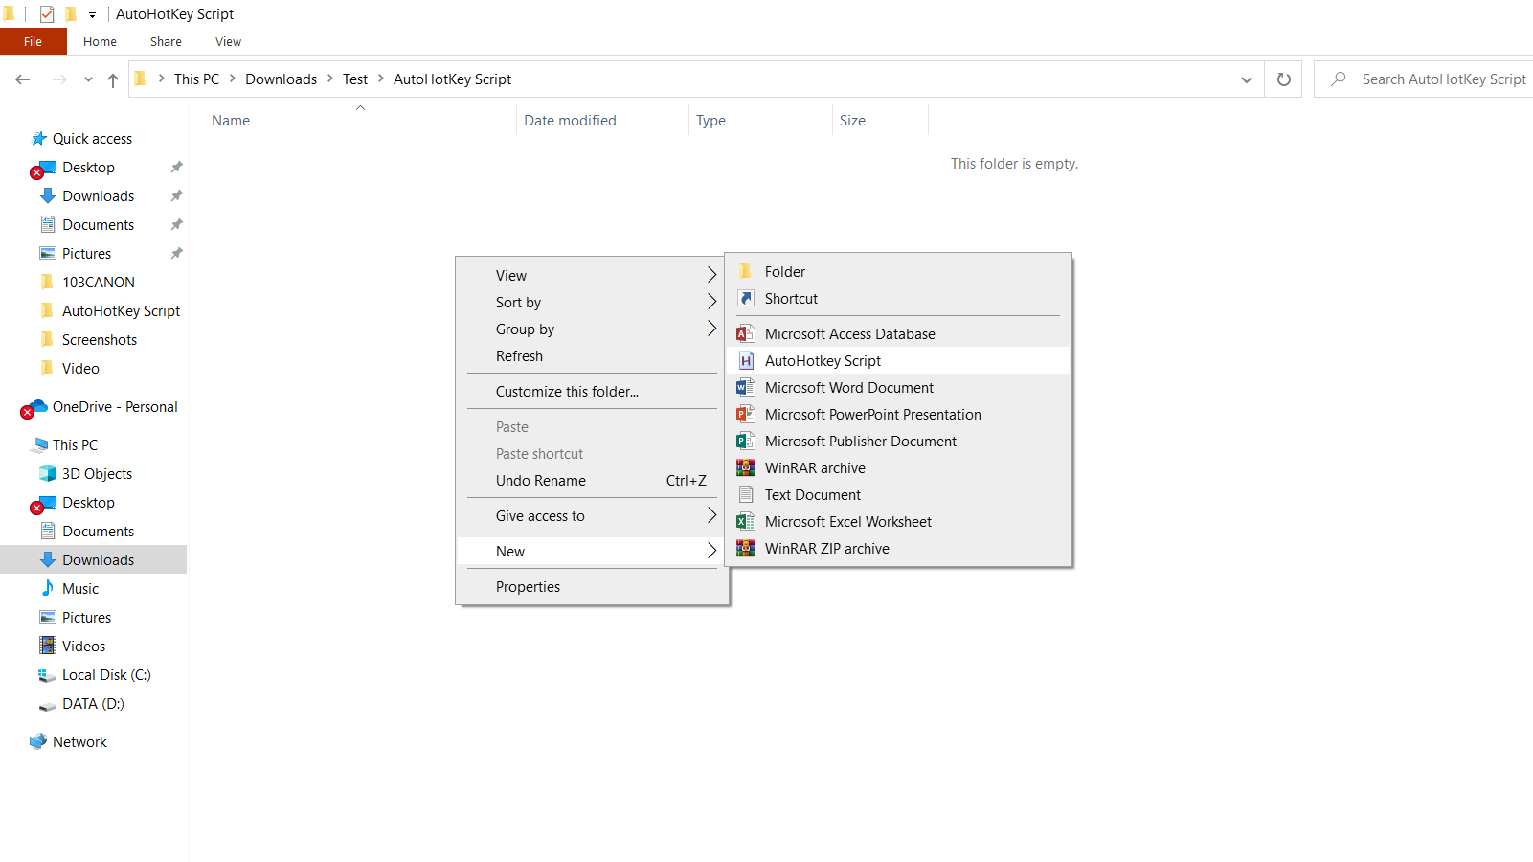The width and height of the screenshot is (1533, 862).
Task: Click the PowerPoint Presentation icon
Action: (x=746, y=415)
